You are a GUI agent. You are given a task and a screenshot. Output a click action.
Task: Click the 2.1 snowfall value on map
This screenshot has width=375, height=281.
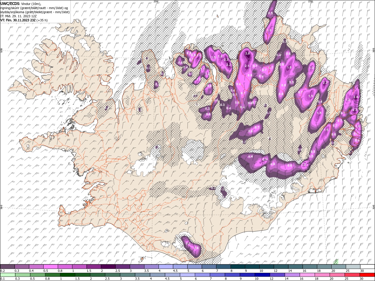pyautogui.click(x=247, y=66)
